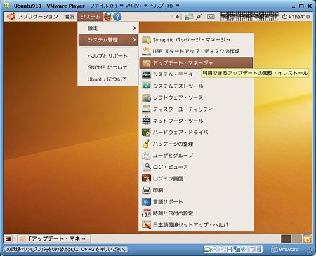
Task: Switch to first workspace in switcher
Action: point(286,238)
